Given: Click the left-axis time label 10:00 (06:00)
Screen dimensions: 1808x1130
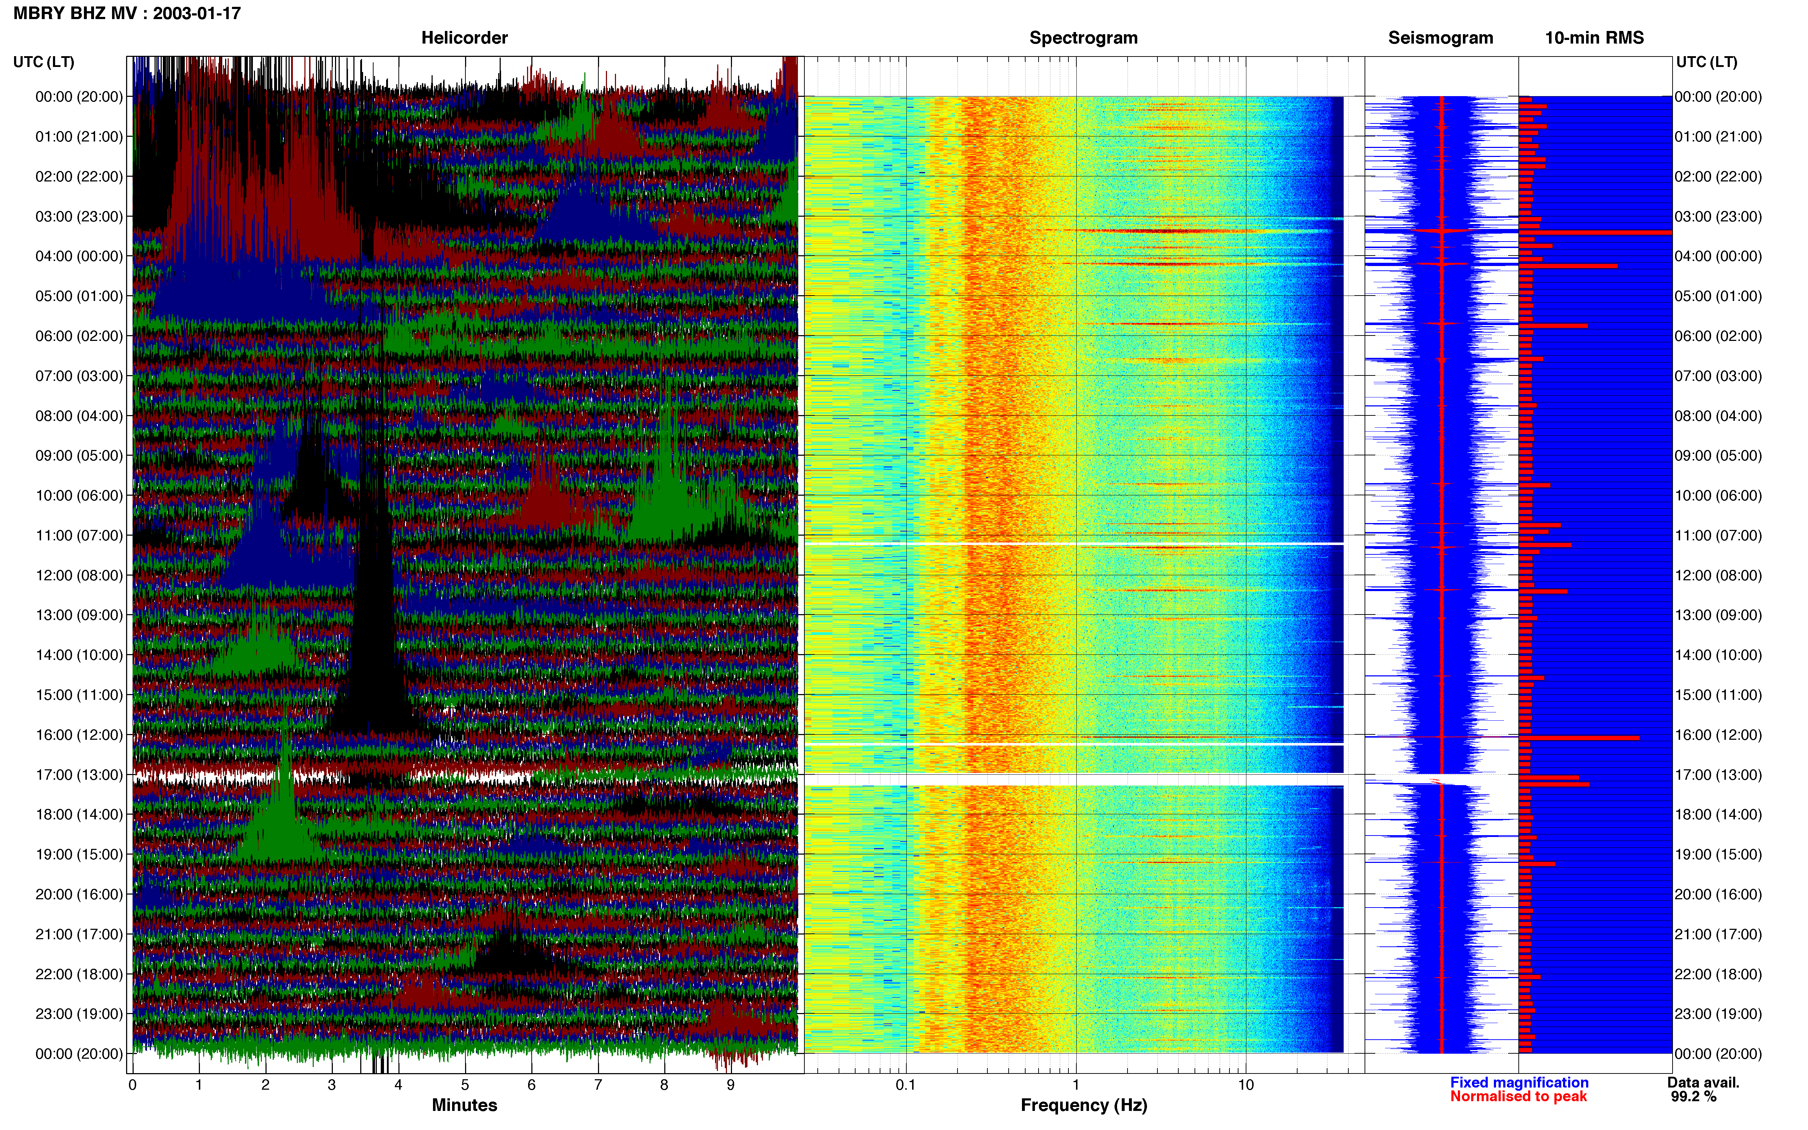Looking at the screenshot, I should (x=79, y=495).
